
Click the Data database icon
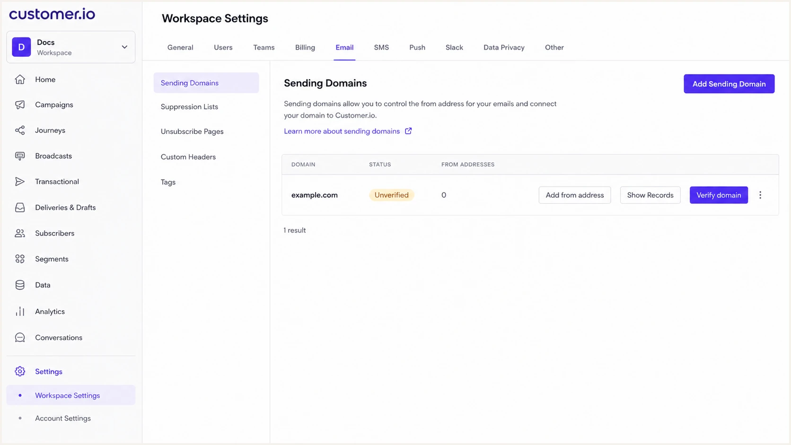(20, 285)
